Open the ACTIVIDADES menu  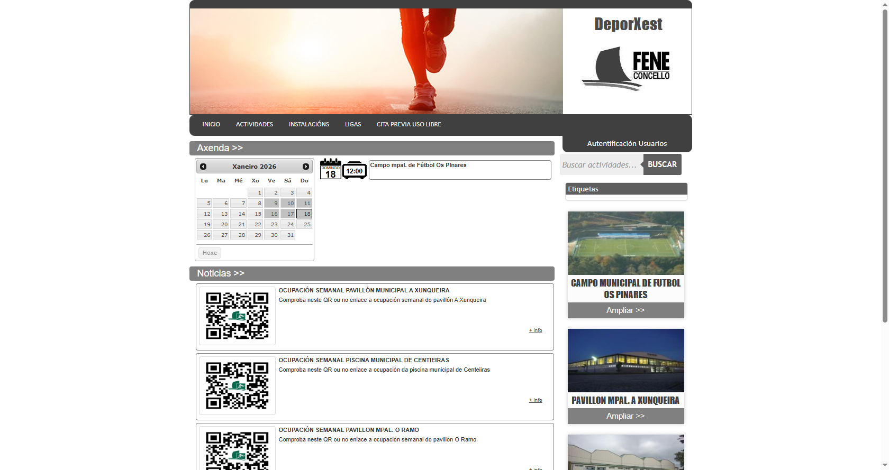pos(255,125)
